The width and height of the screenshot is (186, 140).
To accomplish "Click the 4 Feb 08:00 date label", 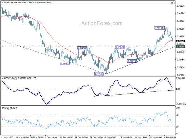I will point(170,137).
